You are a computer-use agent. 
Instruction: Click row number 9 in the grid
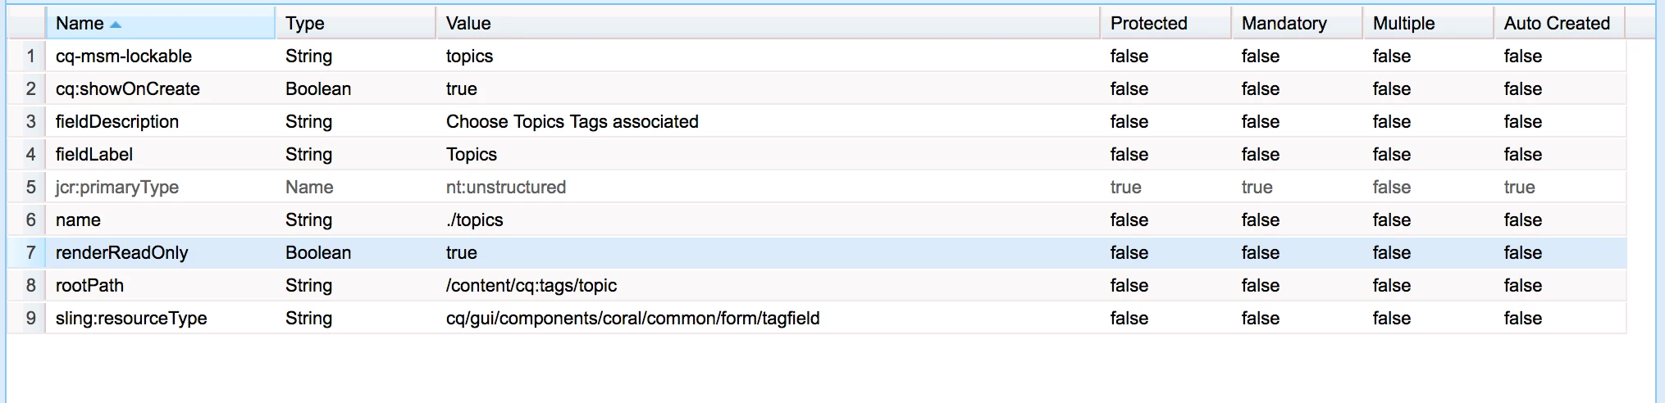tap(30, 318)
